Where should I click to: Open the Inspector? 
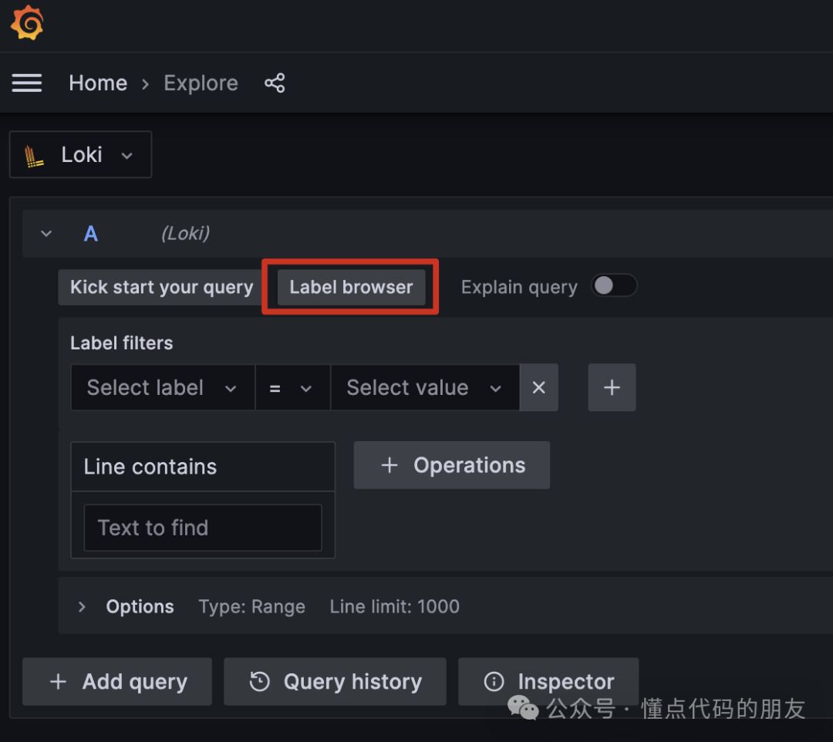tap(548, 681)
